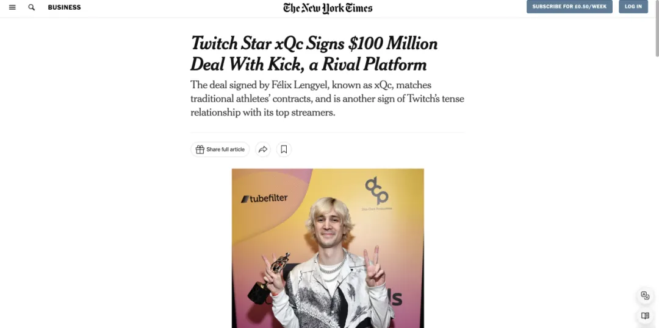Image resolution: width=659 pixels, height=328 pixels.
Task: Click the dcp logo in the photo
Action: click(376, 193)
